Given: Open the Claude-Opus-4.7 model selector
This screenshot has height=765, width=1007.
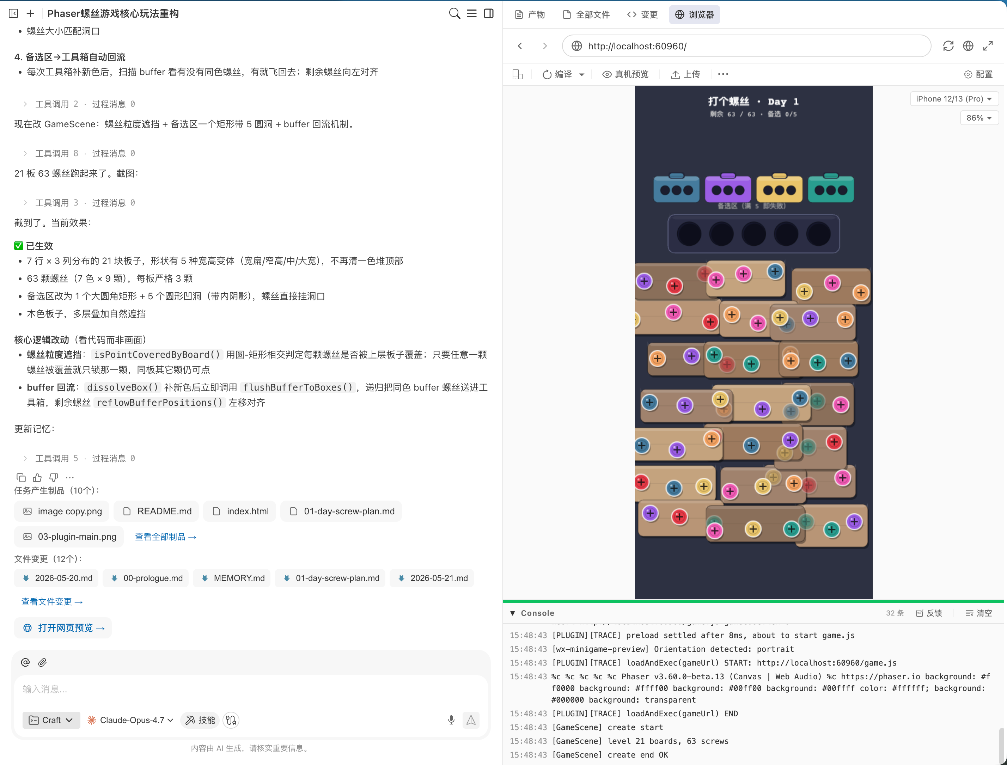Looking at the screenshot, I should 130,720.
